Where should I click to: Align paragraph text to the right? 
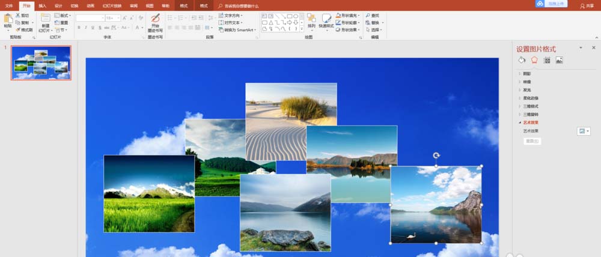[184, 28]
